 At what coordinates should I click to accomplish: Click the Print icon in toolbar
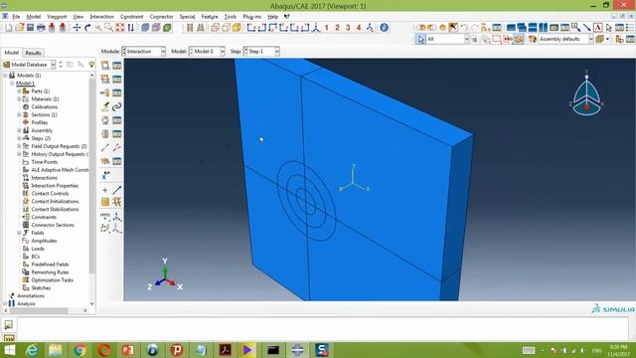(x=41, y=28)
